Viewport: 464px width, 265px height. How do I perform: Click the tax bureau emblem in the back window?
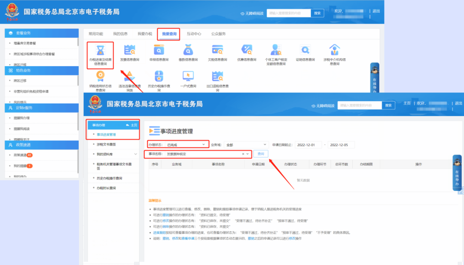click(12, 12)
